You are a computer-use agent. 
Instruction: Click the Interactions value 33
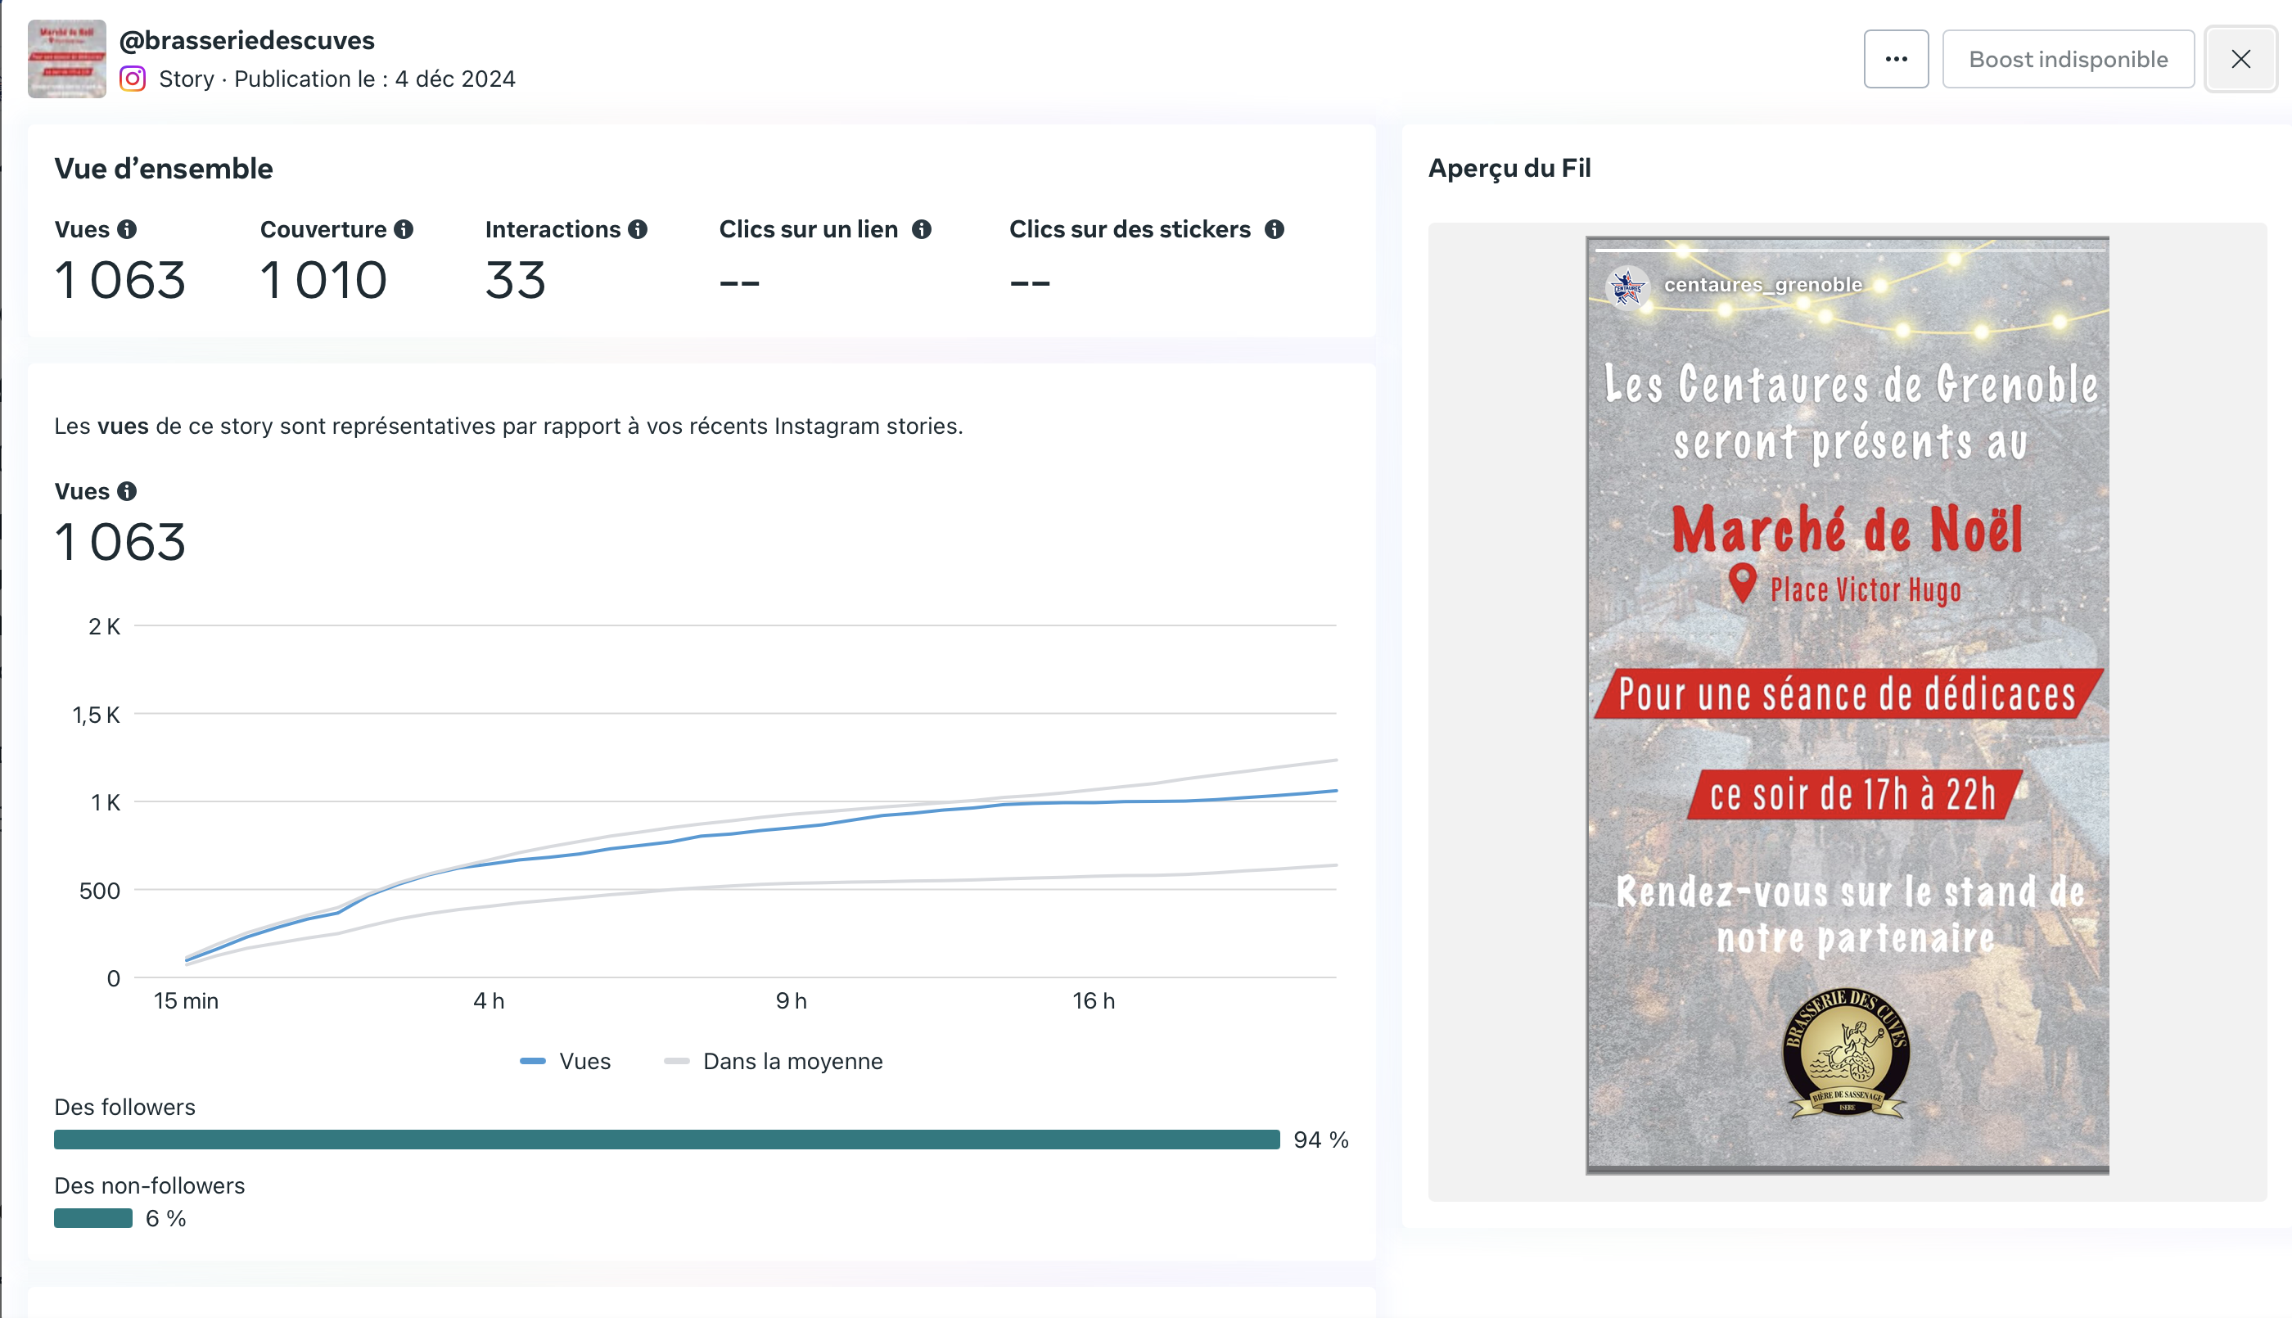pos(516,280)
